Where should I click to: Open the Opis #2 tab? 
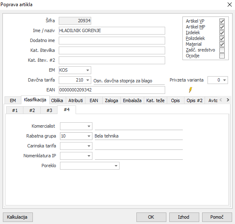(x=195, y=100)
